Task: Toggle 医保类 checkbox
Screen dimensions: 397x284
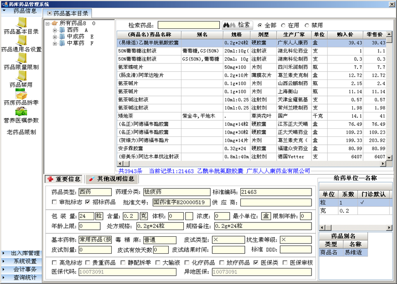Action: [x=256, y=262]
